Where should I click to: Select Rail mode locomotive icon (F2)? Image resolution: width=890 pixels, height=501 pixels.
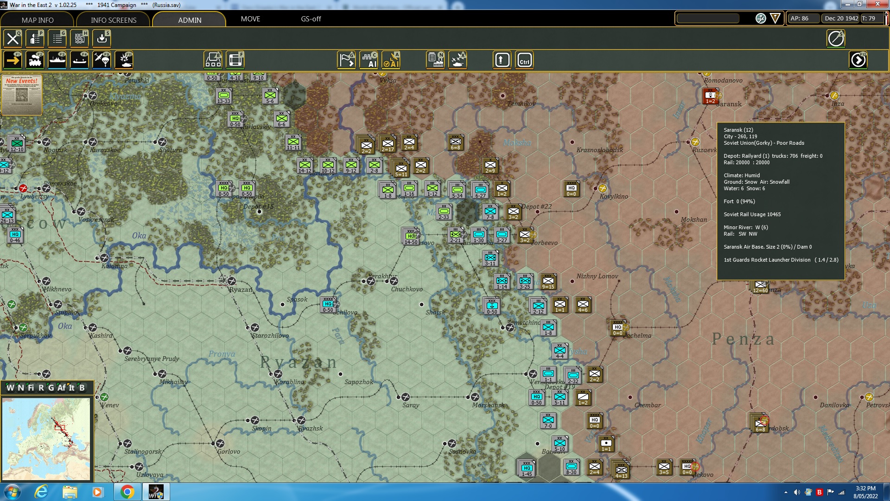tap(35, 60)
